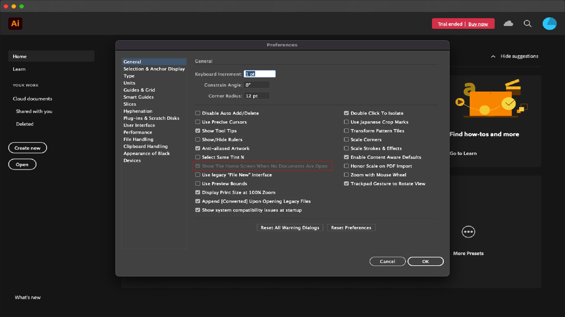Enable Use Precise Cursors checkbox
Viewport: 565px width, 317px height.
198,122
